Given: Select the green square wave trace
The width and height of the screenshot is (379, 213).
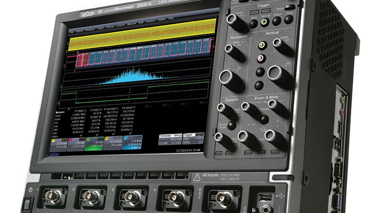Looking at the screenshot, I should click(135, 92).
